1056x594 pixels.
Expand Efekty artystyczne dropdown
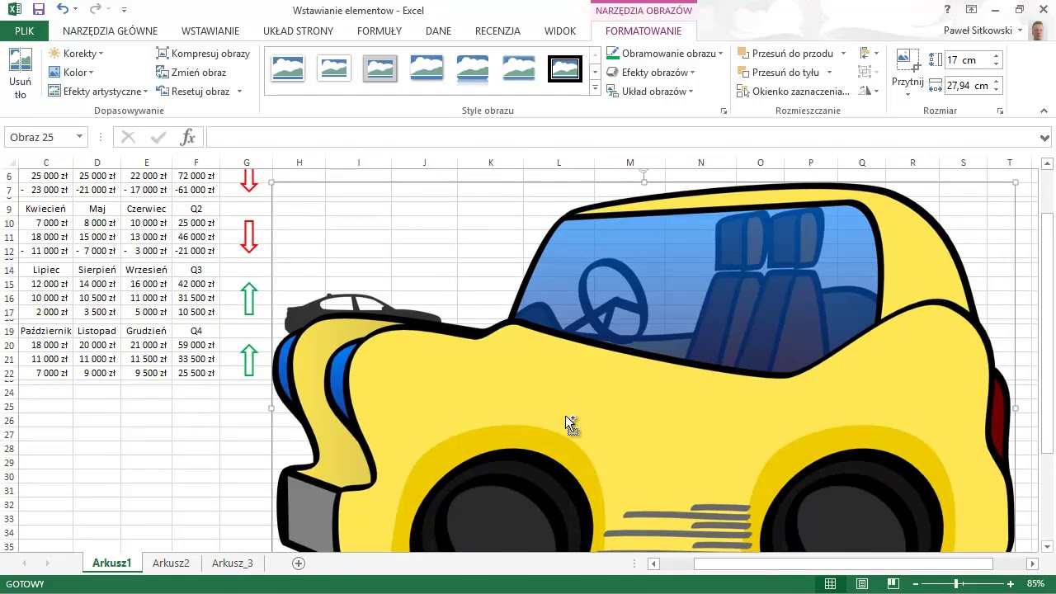point(97,92)
